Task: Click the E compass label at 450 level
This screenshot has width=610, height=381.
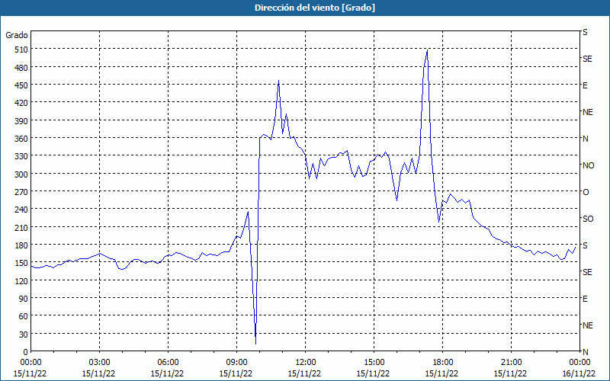Action: pyautogui.click(x=585, y=85)
